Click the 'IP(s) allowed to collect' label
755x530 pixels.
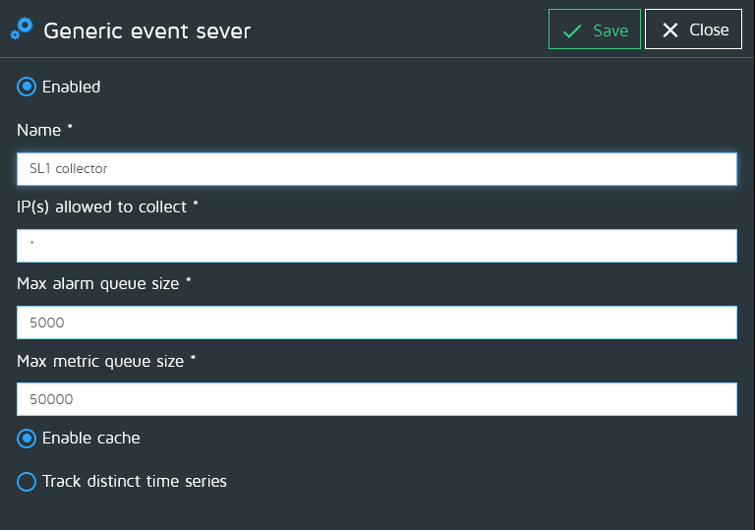pos(102,206)
